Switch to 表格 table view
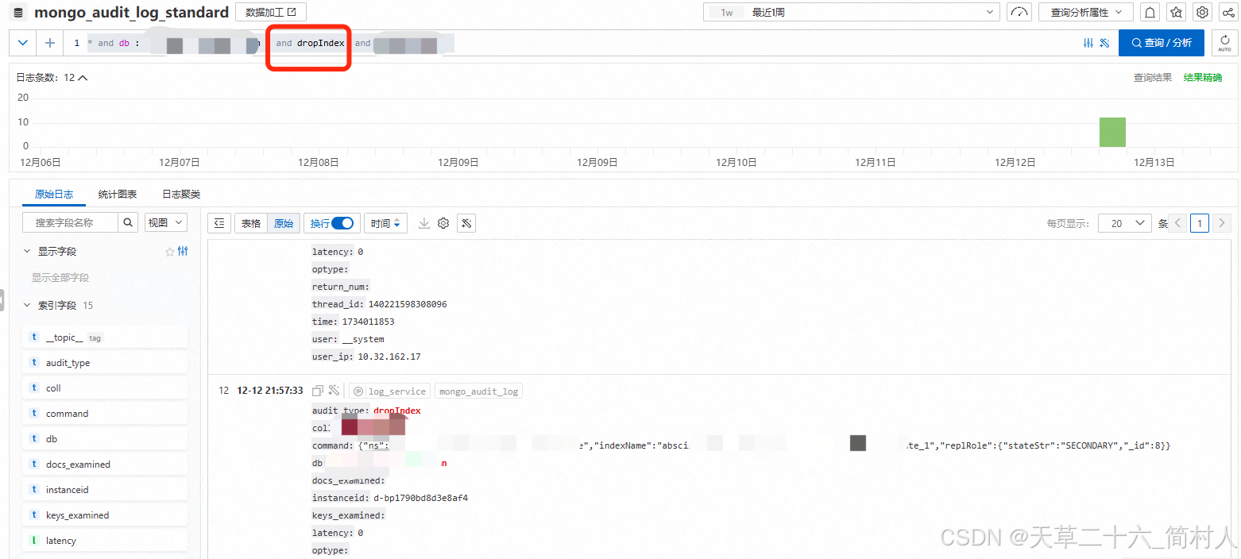Screen dimensions: 1241x559 [251, 223]
